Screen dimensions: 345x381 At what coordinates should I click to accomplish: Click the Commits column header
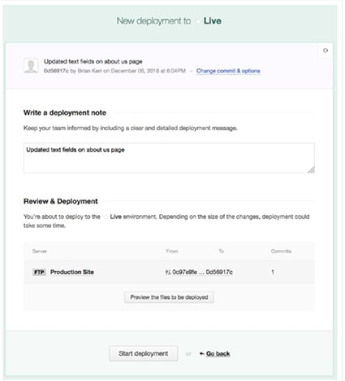281,251
